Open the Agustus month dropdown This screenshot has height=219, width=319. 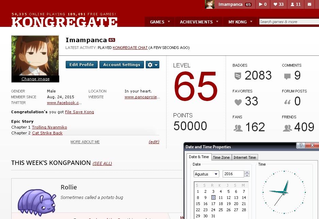pos(206,174)
